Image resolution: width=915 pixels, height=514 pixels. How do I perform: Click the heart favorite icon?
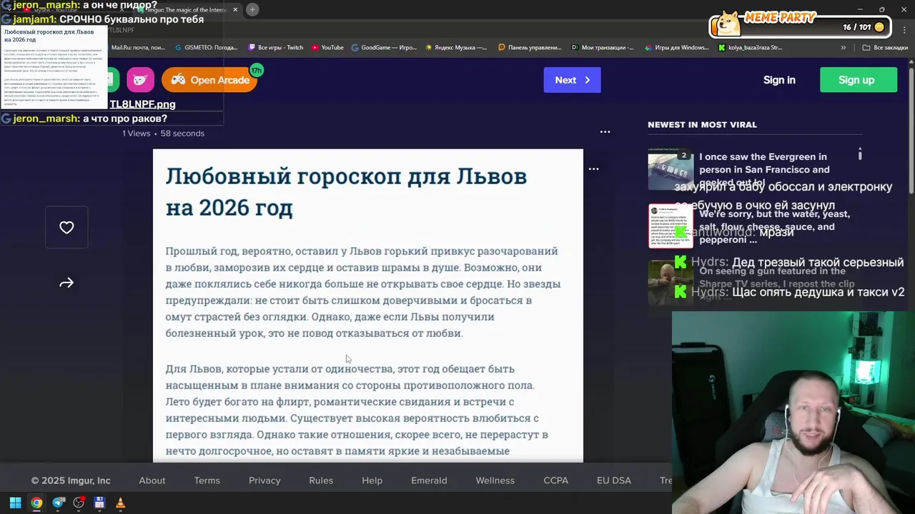(x=66, y=228)
